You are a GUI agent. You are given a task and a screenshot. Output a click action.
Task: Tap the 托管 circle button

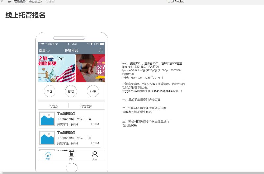tap(49, 91)
